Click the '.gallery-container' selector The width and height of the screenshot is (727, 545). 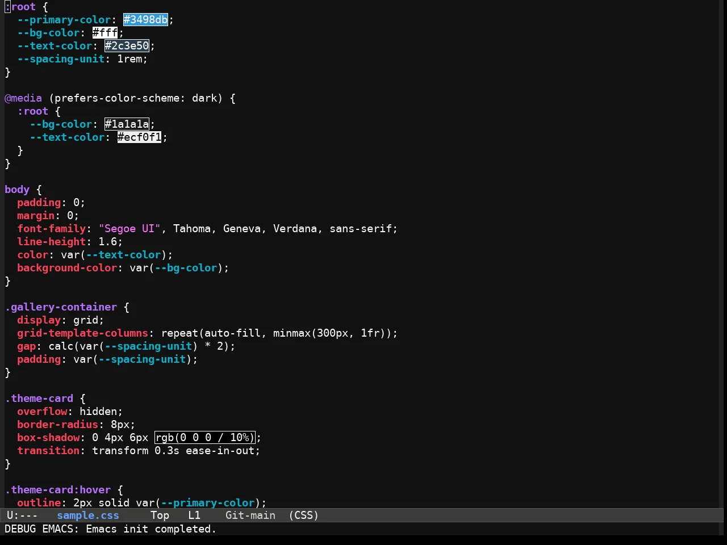(x=61, y=307)
